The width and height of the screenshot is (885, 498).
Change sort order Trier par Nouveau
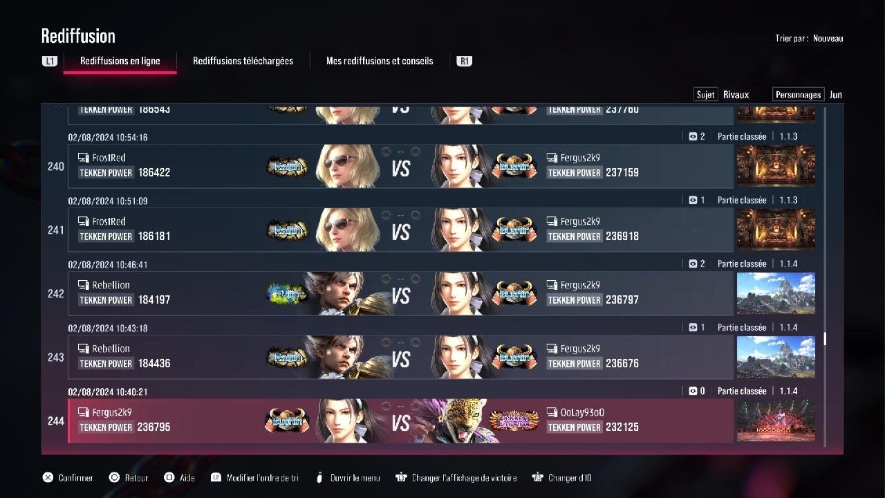point(809,39)
